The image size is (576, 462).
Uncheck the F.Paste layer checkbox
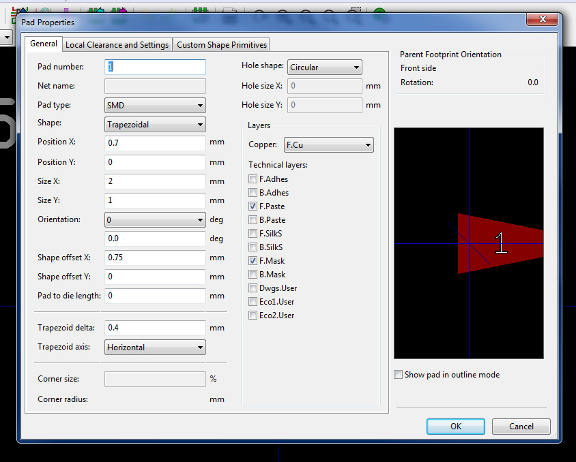(x=253, y=206)
